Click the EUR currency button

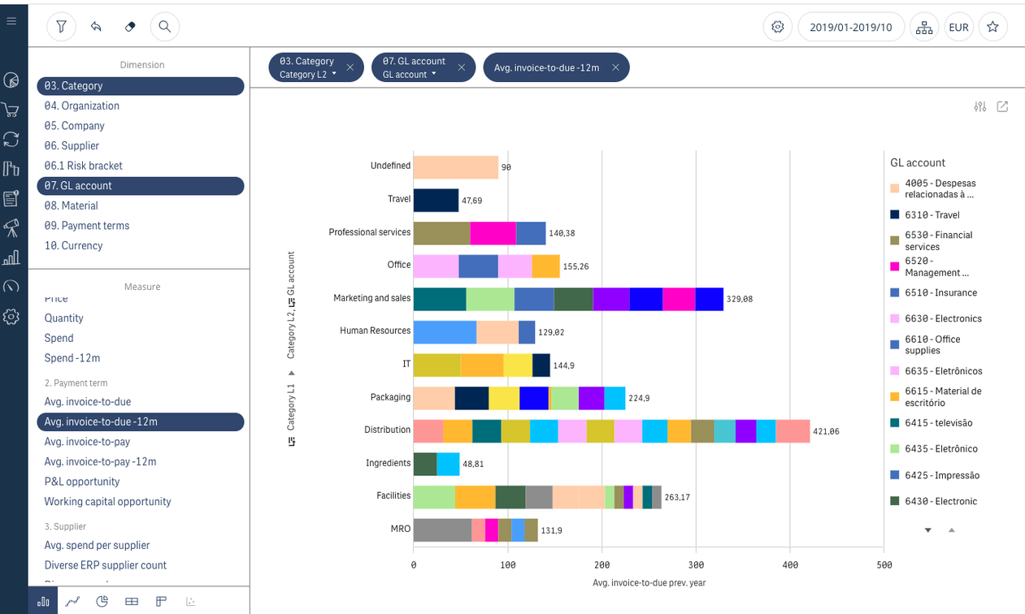pyautogui.click(x=958, y=27)
